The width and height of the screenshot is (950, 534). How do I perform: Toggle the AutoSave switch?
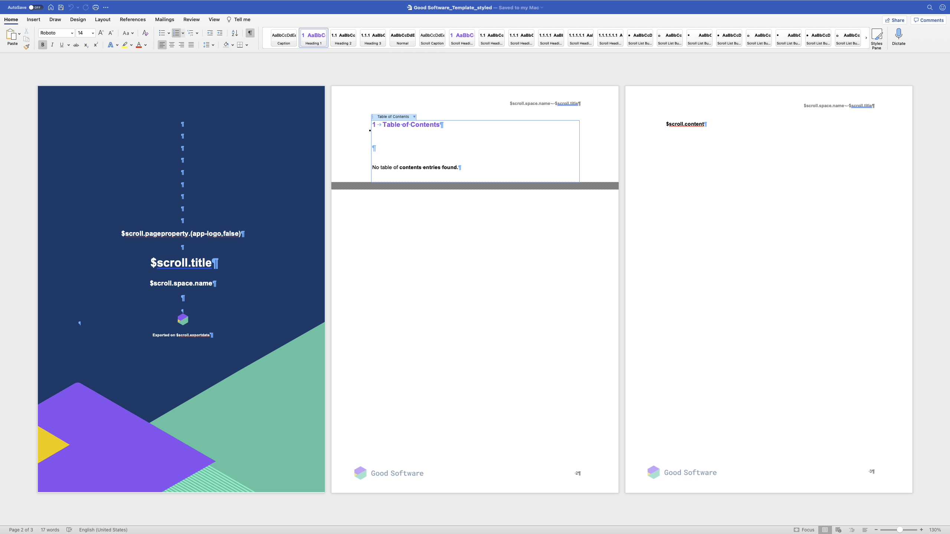pos(35,7)
